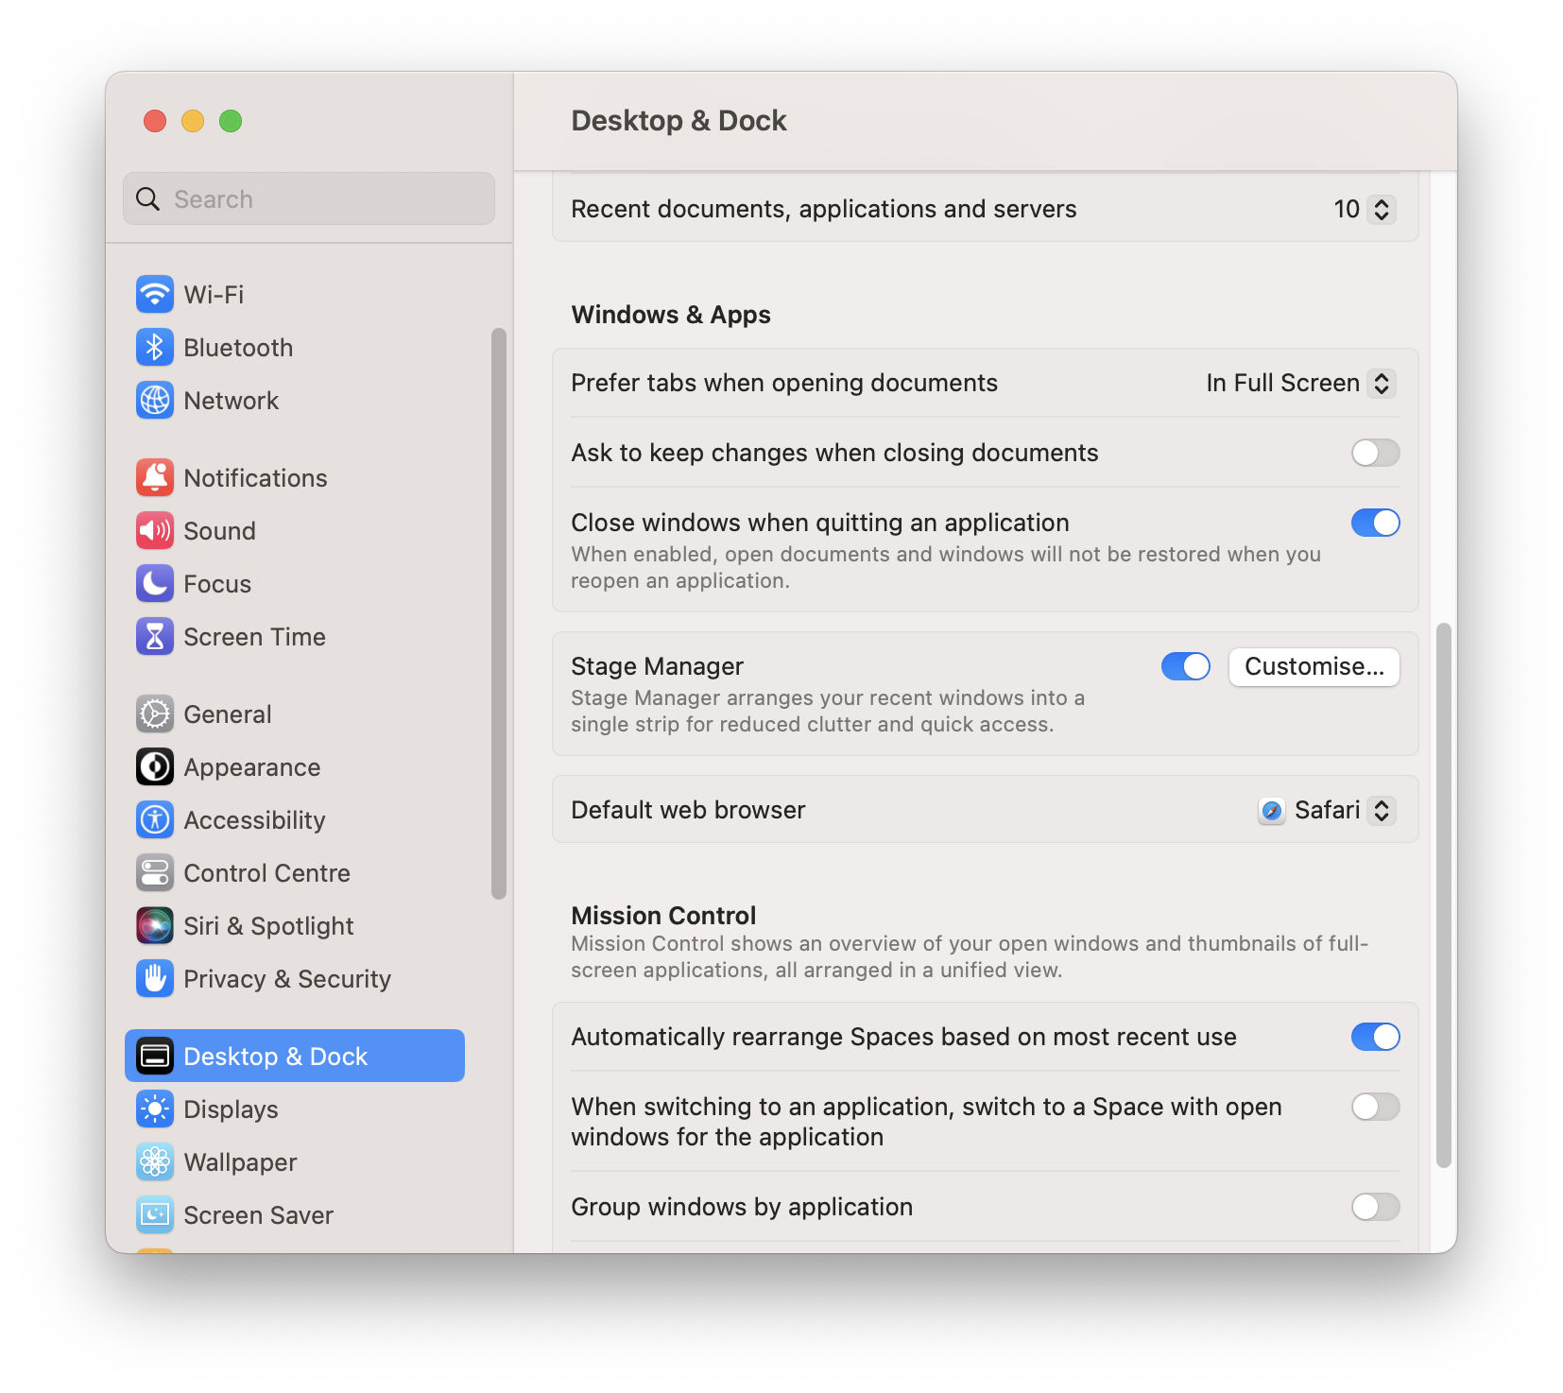Viewport: 1563px width, 1393px height.
Task: Go to General settings
Action: (295, 714)
